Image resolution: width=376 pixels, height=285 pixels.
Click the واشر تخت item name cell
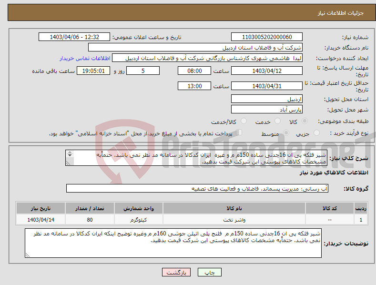[x=234, y=220]
